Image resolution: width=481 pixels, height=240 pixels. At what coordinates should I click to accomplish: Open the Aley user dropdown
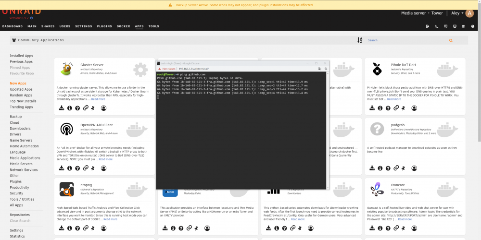(x=457, y=13)
